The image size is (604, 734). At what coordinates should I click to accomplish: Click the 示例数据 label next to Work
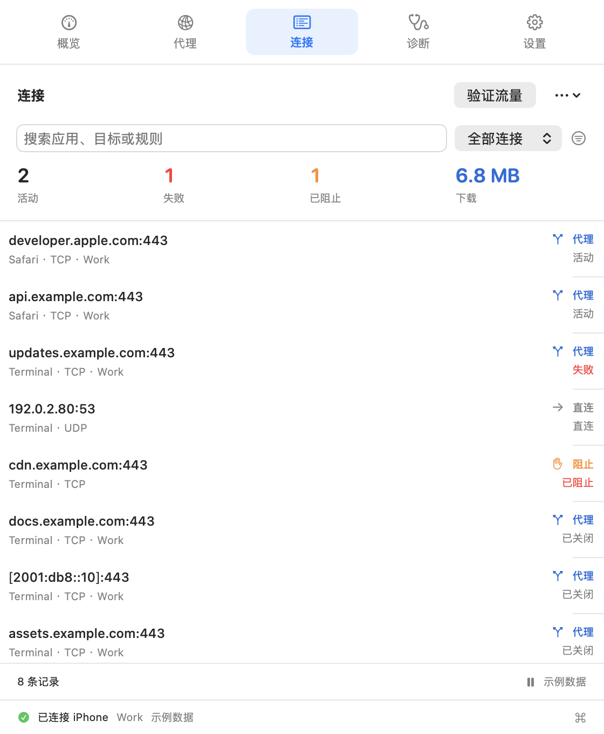click(x=172, y=717)
